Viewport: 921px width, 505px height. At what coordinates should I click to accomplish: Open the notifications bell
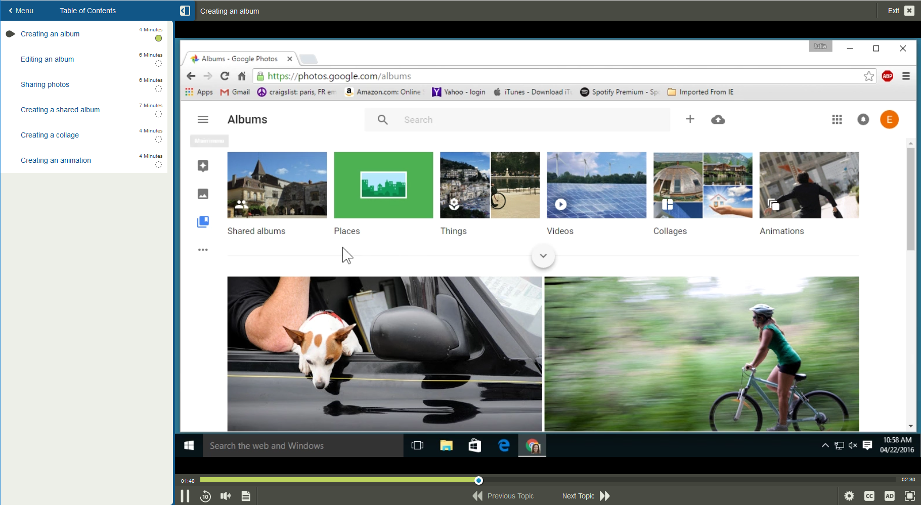(863, 119)
